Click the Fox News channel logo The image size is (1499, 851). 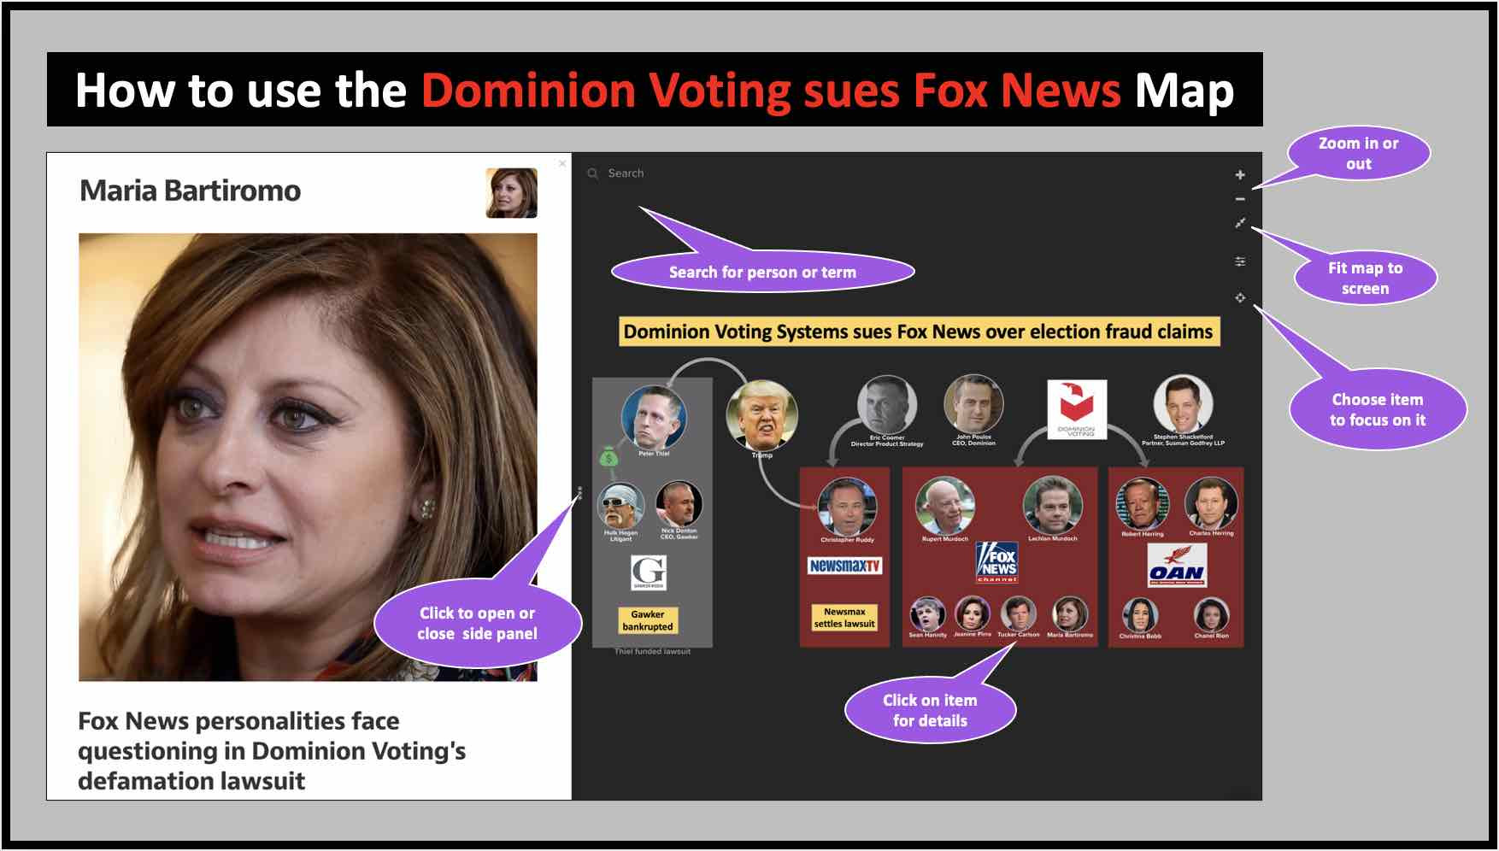[x=997, y=562]
